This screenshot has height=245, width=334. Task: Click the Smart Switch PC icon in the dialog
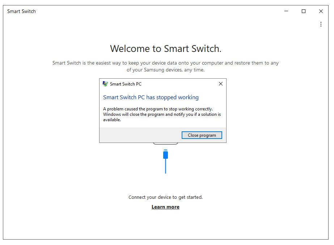coord(105,83)
